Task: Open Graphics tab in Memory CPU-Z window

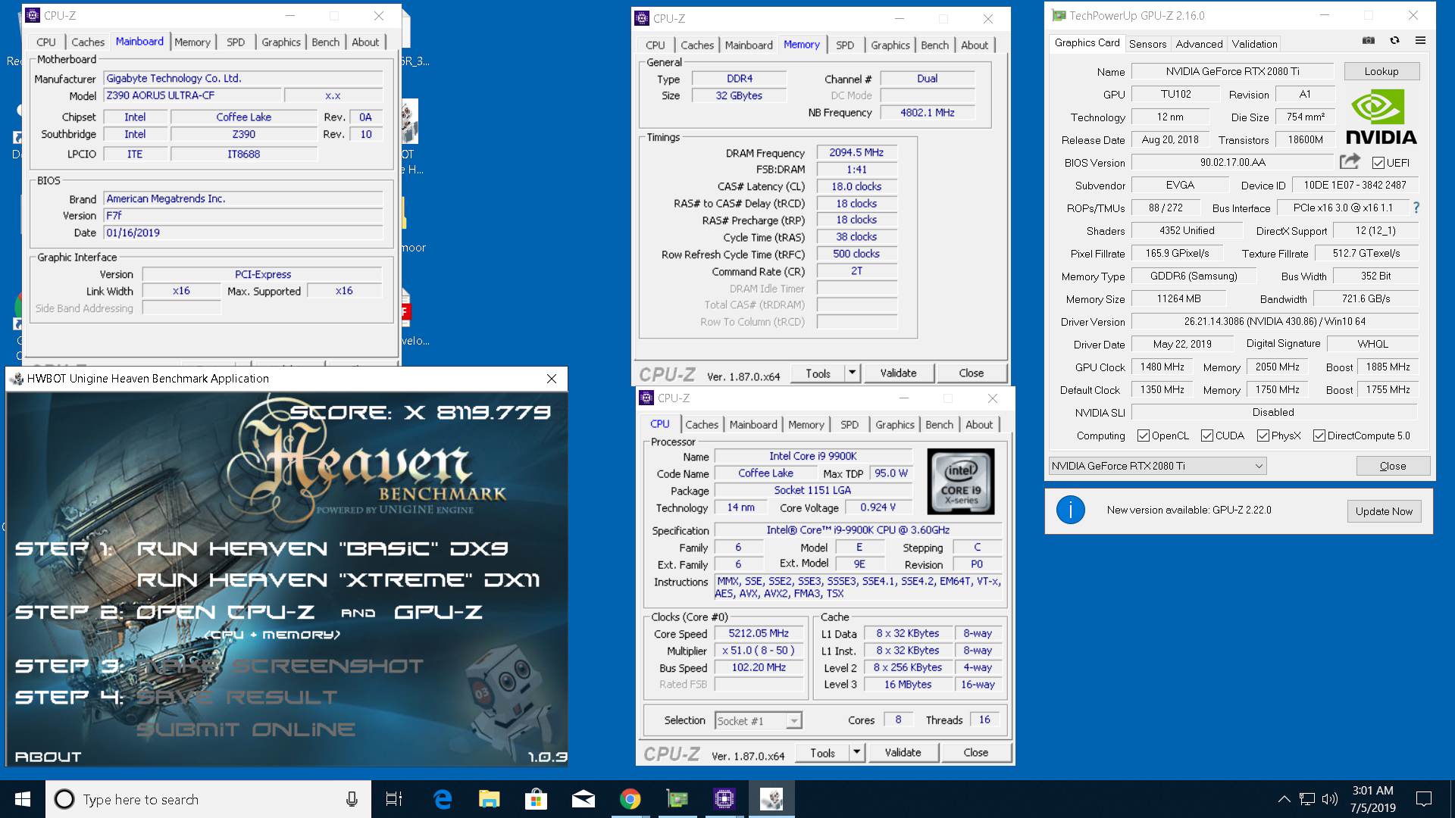Action: (890, 45)
